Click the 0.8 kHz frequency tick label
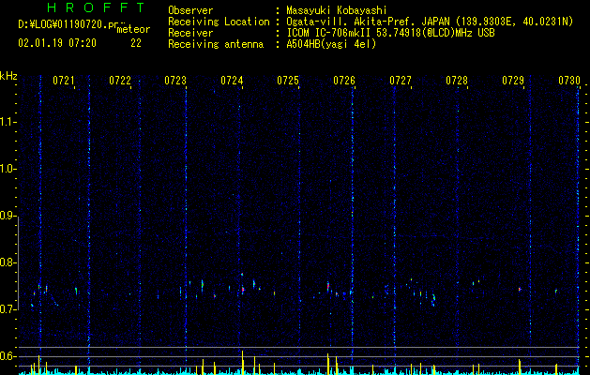This screenshot has width=590, height=375. [x=8, y=262]
